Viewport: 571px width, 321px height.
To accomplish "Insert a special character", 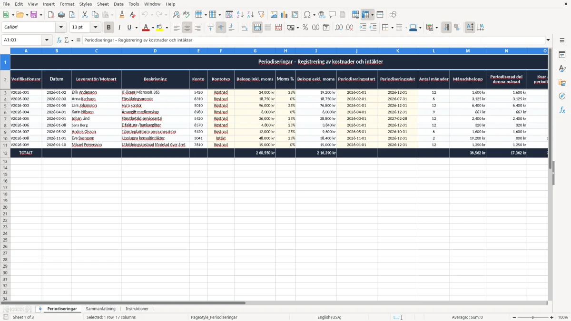I will tap(307, 15).
